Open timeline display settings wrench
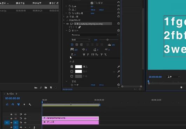 click(x=30, y=105)
